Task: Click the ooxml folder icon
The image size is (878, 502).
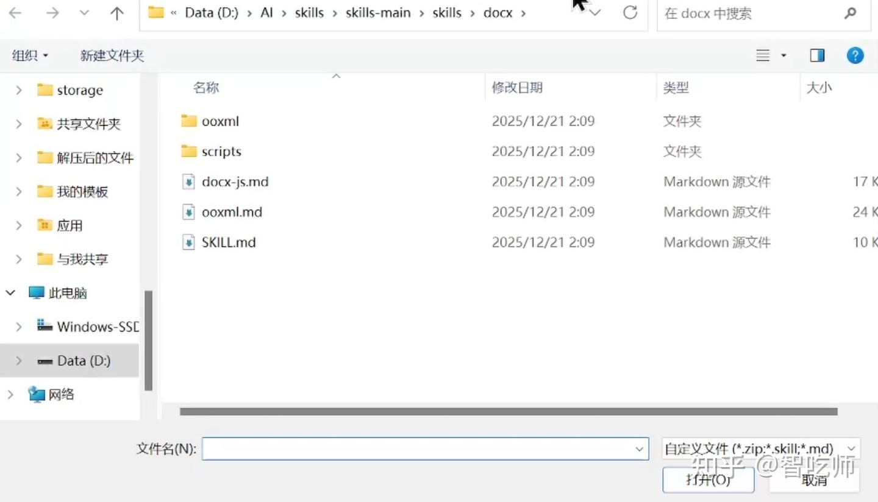Action: pos(189,121)
